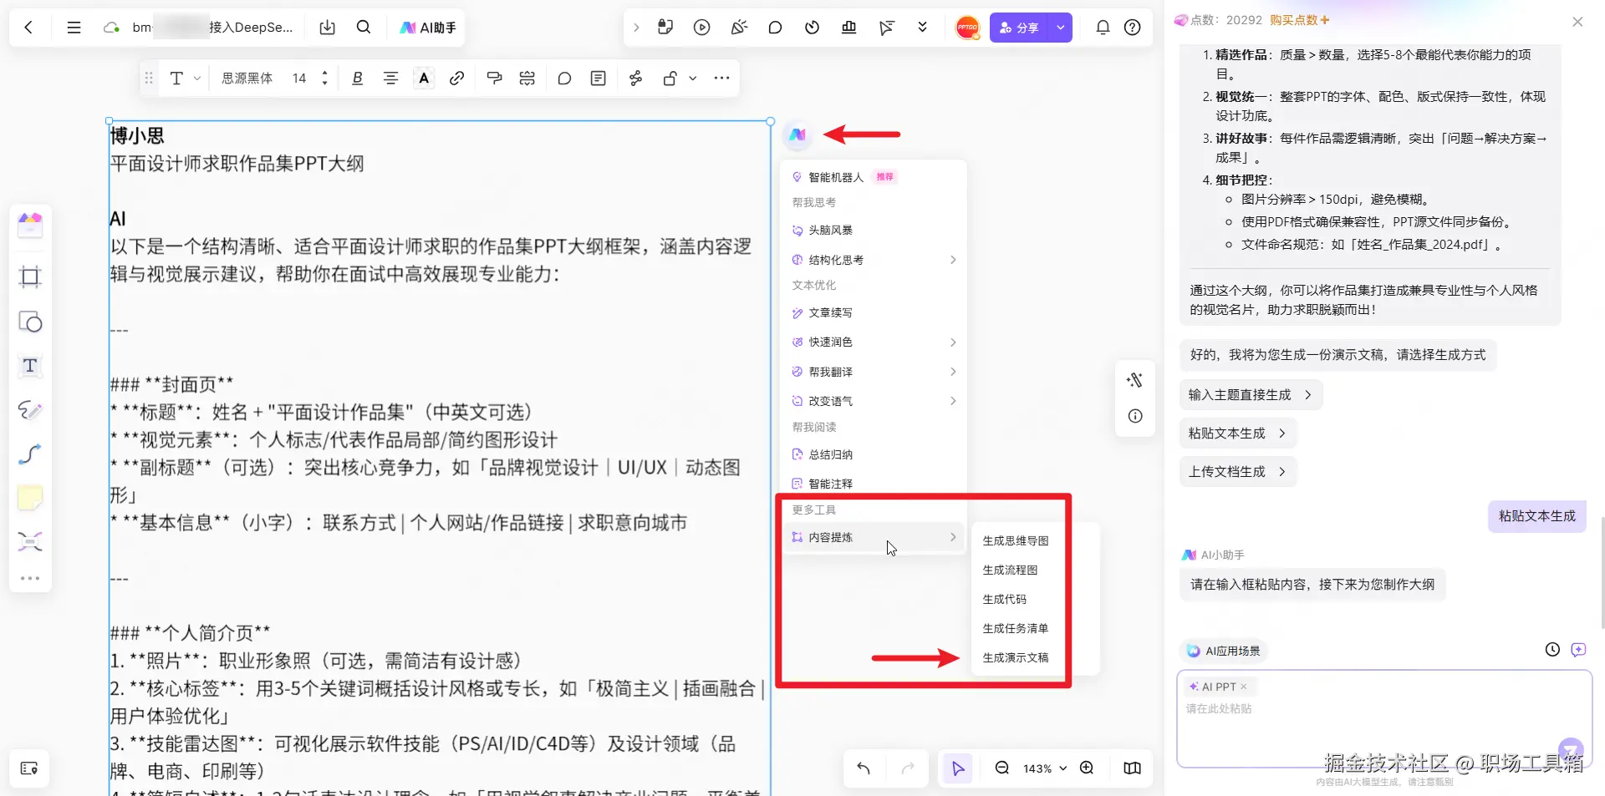Zoom out with the minus magnifier
The width and height of the screenshot is (1605, 796).
[x=1001, y=768]
